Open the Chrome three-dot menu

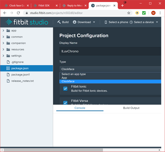[x=160, y=13]
